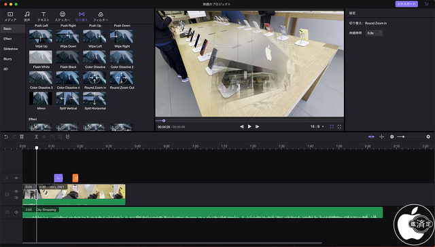Choose the Round Zoom In transition

tap(94, 78)
